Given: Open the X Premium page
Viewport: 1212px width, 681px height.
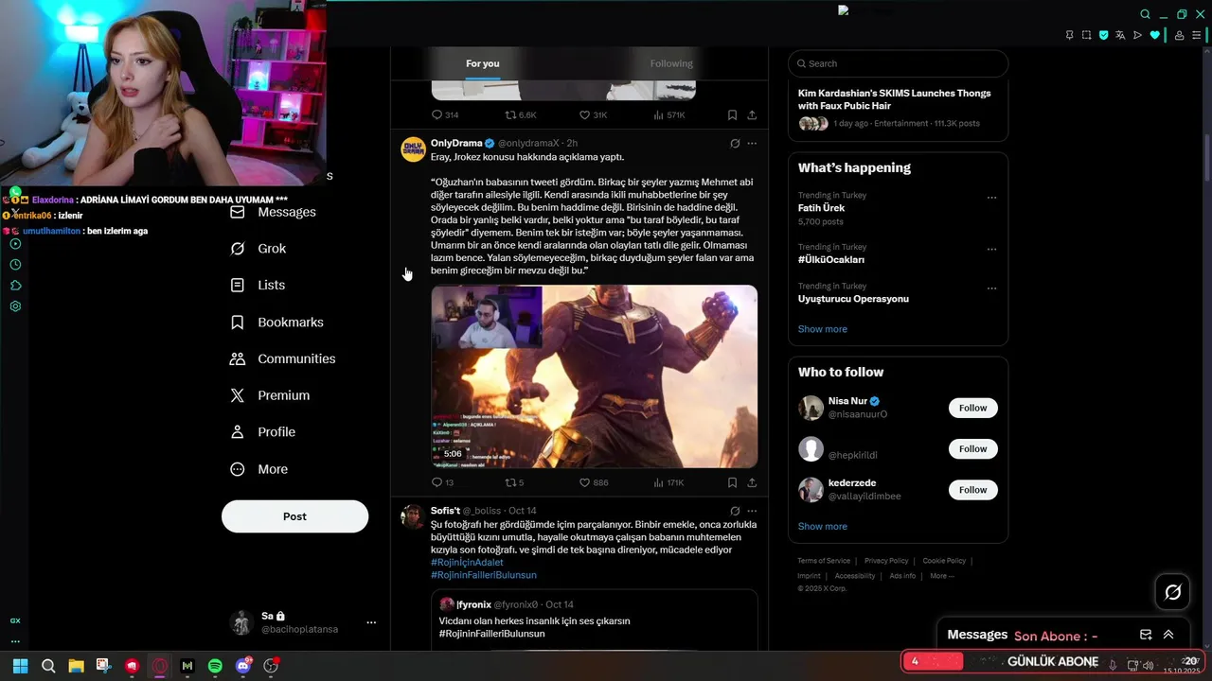Looking at the screenshot, I should [x=270, y=395].
